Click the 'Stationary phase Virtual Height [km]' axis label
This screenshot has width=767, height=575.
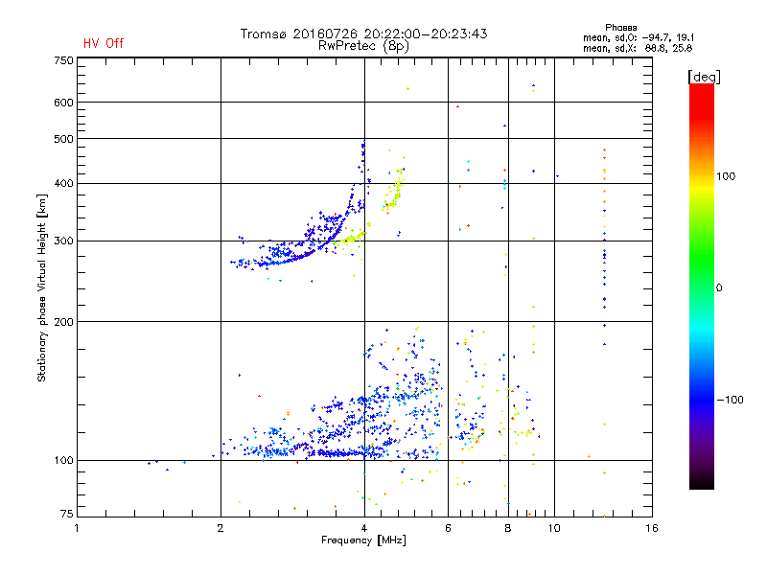click(x=42, y=287)
